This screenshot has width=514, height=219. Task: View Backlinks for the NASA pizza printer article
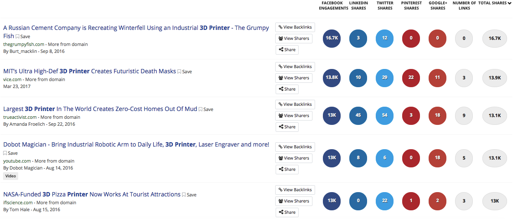pyautogui.click(x=295, y=190)
